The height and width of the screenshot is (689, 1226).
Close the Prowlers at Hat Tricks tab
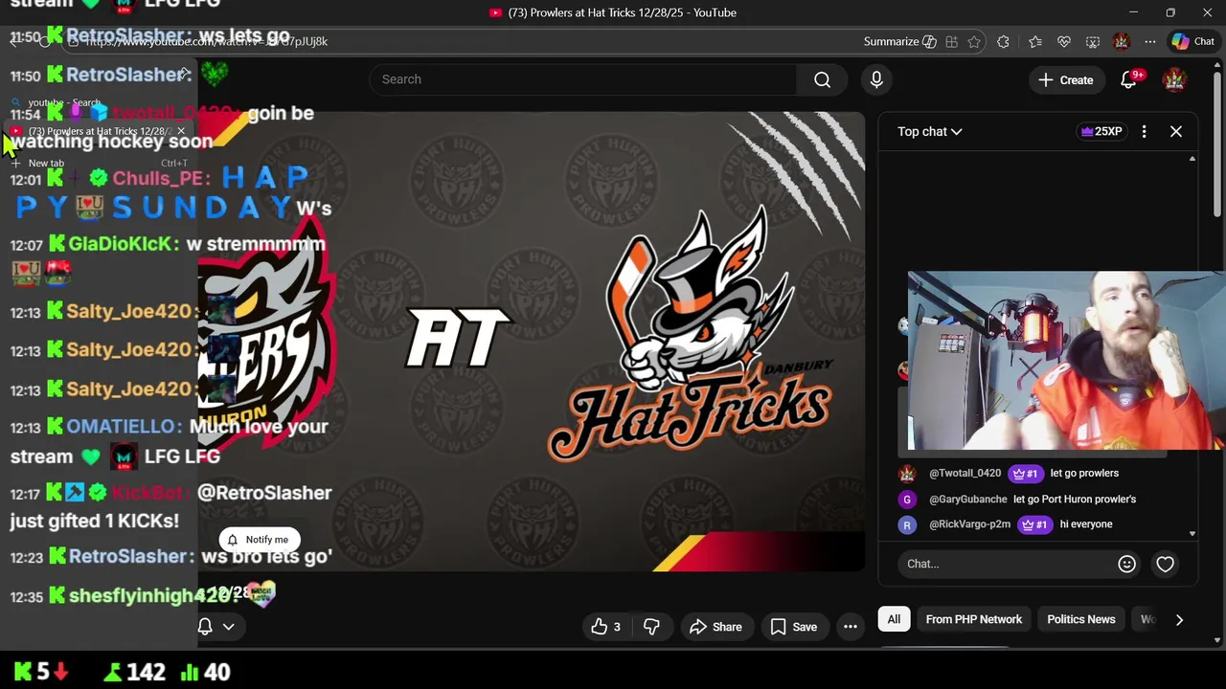click(180, 131)
